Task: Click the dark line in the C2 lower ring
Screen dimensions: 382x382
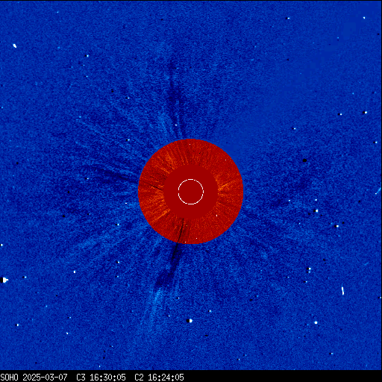Action: pyautogui.click(x=181, y=230)
